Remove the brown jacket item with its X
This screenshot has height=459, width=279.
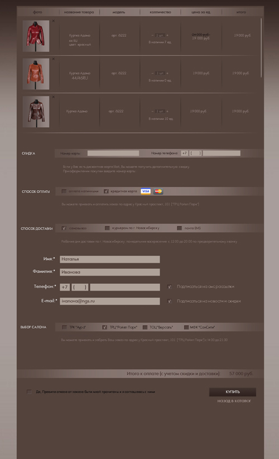[53, 97]
